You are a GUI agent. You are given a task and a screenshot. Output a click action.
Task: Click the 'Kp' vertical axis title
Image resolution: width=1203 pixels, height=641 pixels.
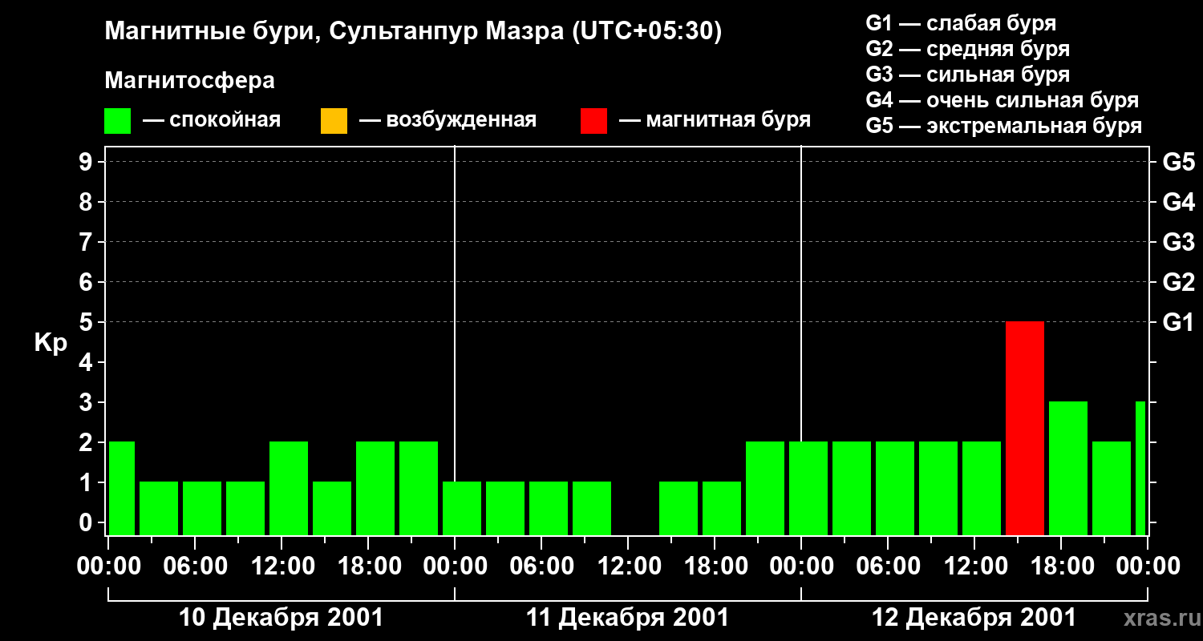(51, 343)
